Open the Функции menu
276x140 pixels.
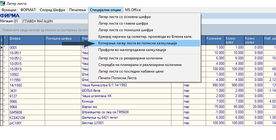pyautogui.click(x=9, y=10)
